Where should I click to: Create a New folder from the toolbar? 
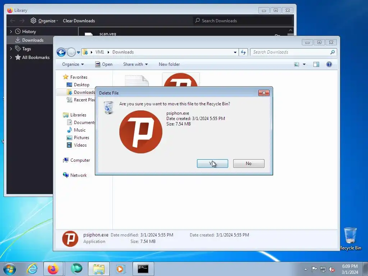(169, 64)
